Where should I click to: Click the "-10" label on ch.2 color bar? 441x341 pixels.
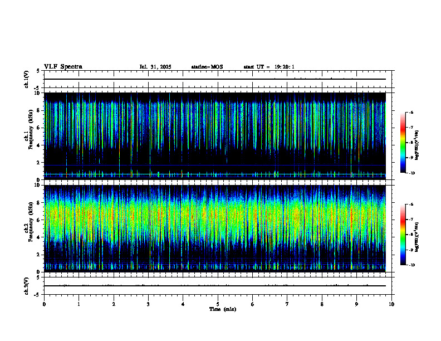[x=411, y=265]
